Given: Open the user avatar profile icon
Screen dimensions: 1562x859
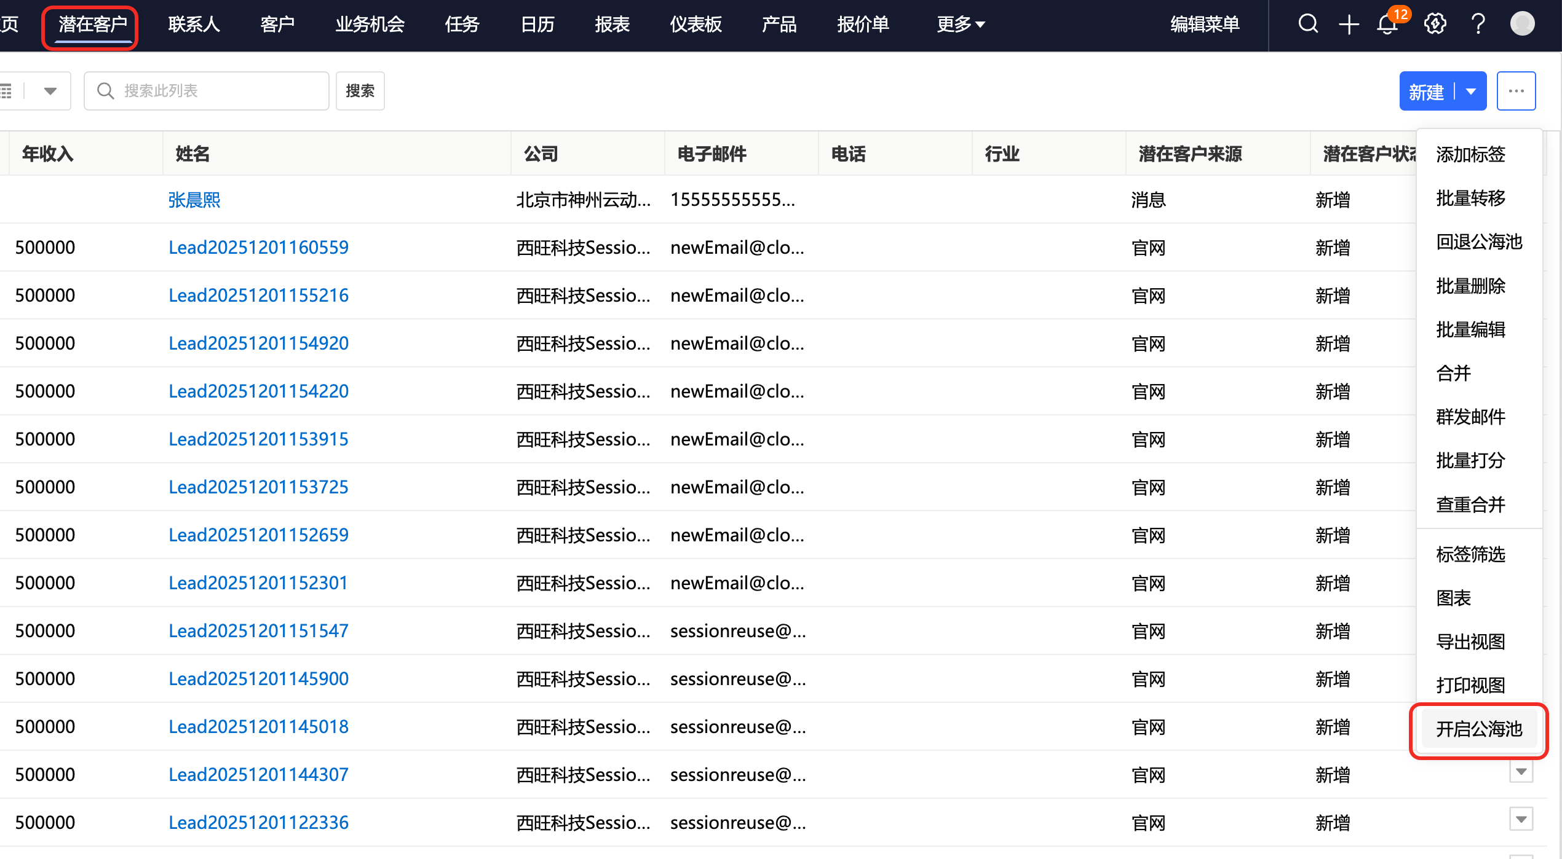Looking at the screenshot, I should tap(1522, 25).
